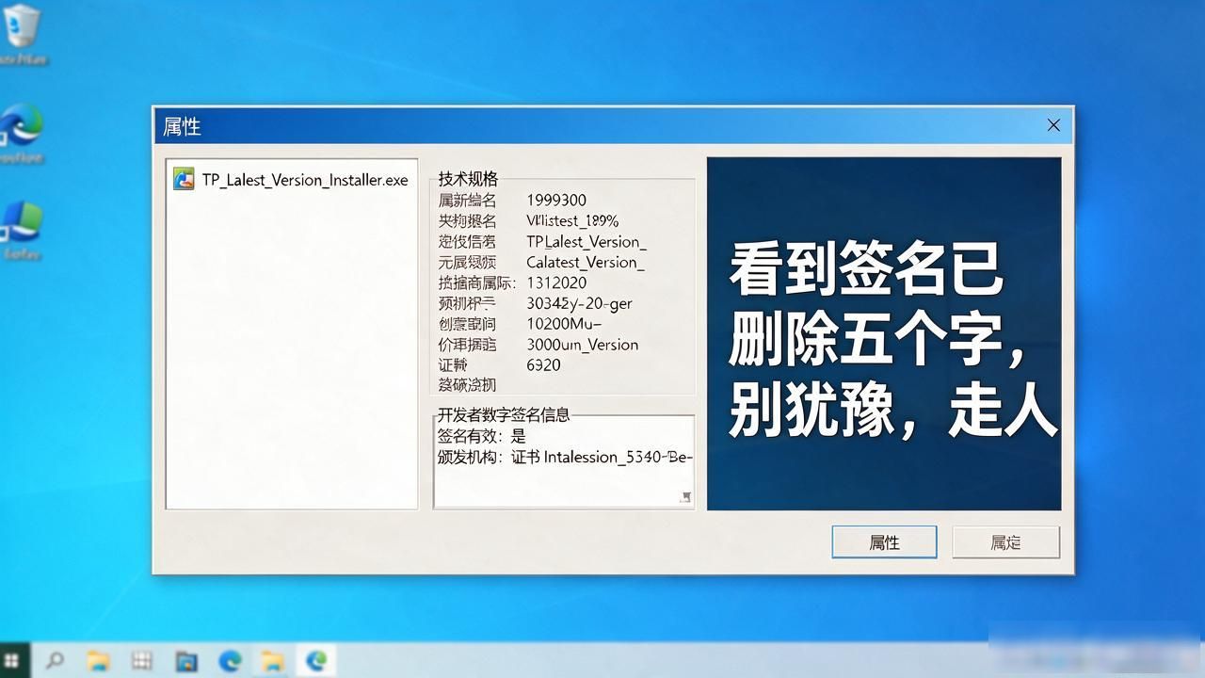Click the 技术规格 section heading
The height and width of the screenshot is (678, 1205).
point(468,179)
